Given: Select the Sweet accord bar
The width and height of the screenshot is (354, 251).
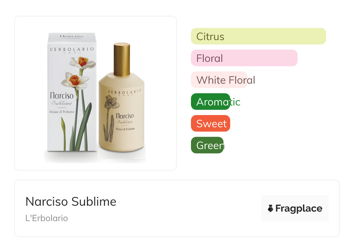Looking at the screenshot, I should 210,123.
